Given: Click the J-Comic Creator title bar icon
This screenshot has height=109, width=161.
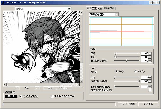Looking at the screenshot, I should pos(3,3).
